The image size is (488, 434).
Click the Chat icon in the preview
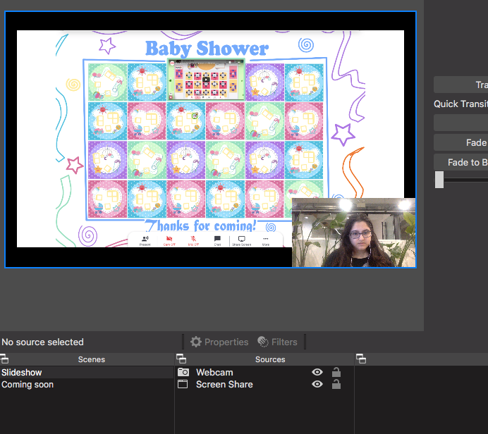pyautogui.click(x=217, y=240)
